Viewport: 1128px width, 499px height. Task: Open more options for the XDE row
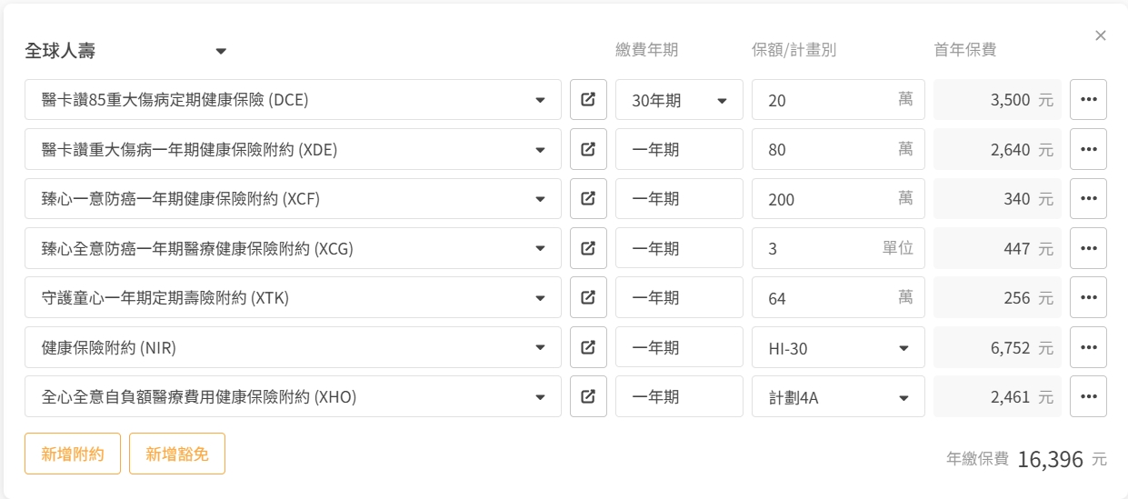pos(1088,149)
